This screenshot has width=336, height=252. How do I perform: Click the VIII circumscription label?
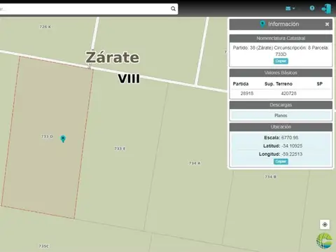129,78
